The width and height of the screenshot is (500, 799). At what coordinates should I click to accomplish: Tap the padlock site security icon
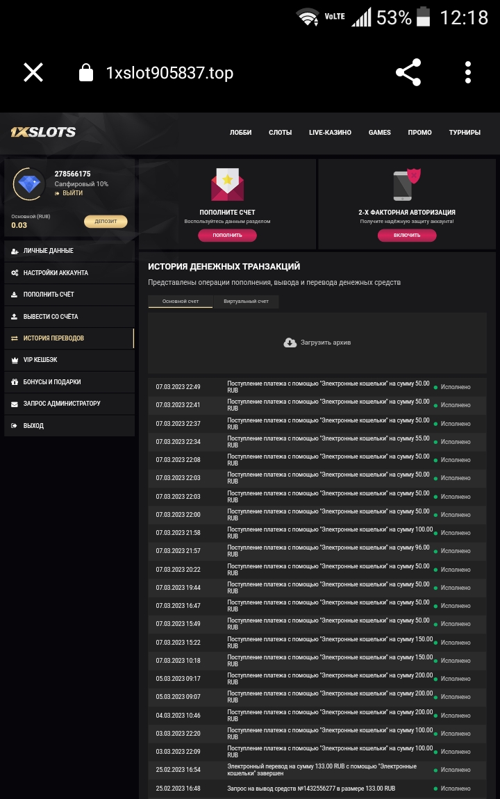point(86,72)
